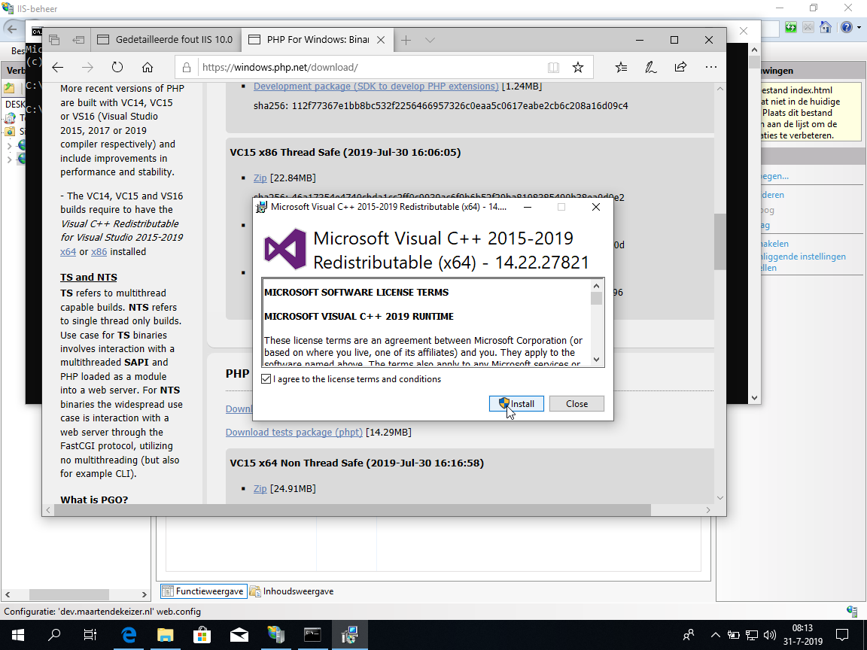Image resolution: width=867 pixels, height=650 pixels.
Task: Click Download tests package (phpt) link
Action: point(294,433)
